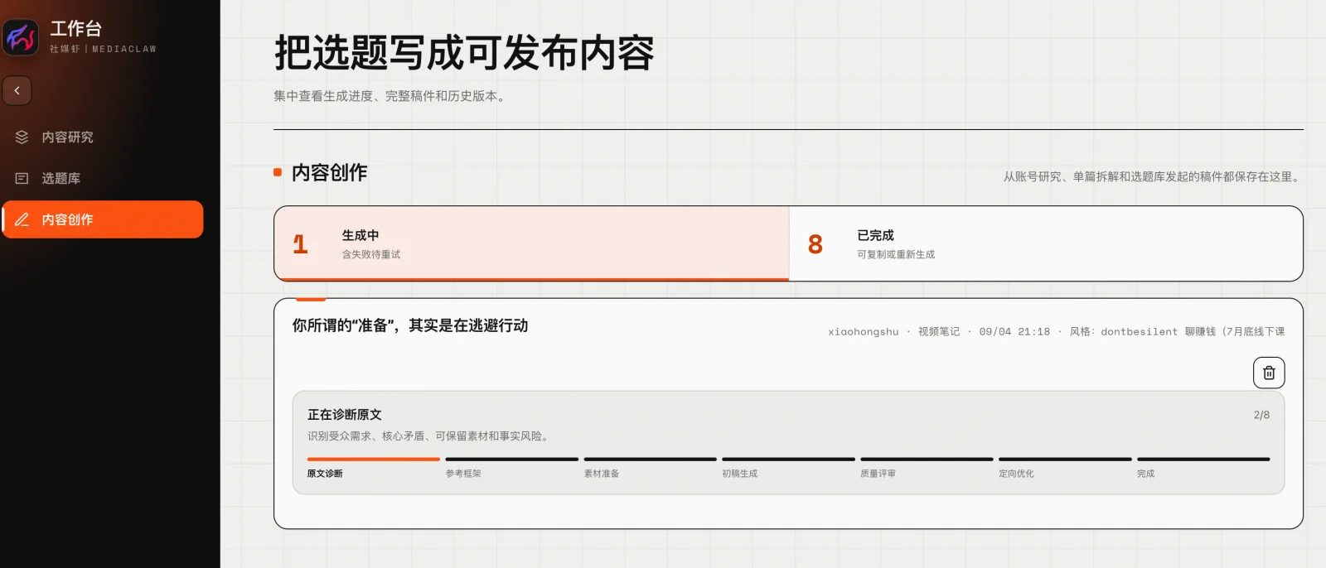
Task: Click the 完成 step label
Action: (1145, 474)
